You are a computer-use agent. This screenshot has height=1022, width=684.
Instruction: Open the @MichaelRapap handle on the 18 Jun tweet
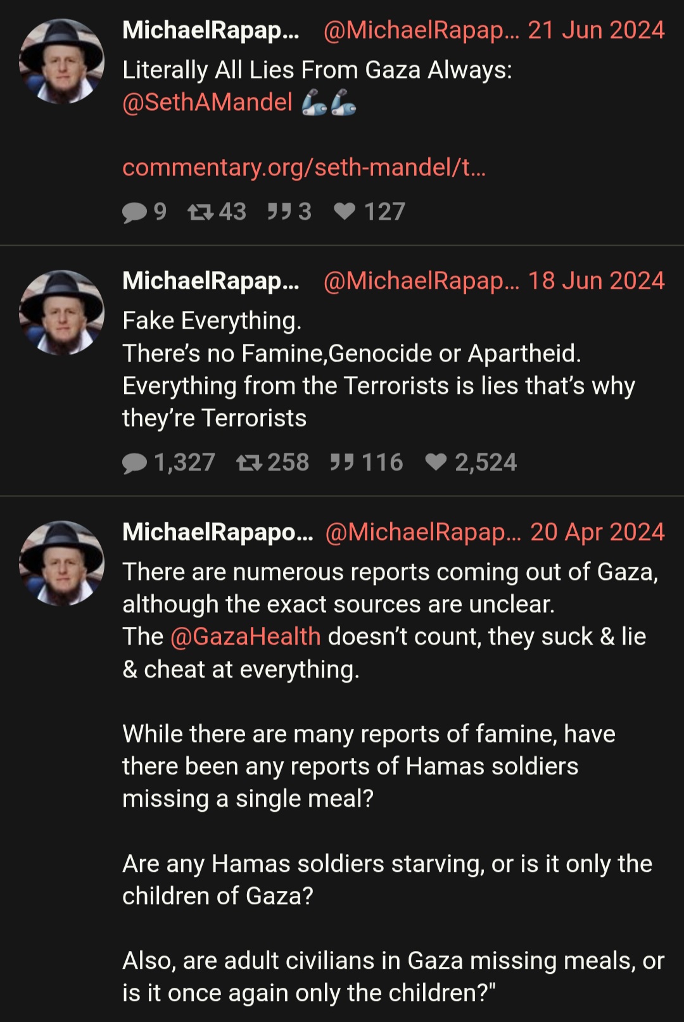click(x=421, y=281)
